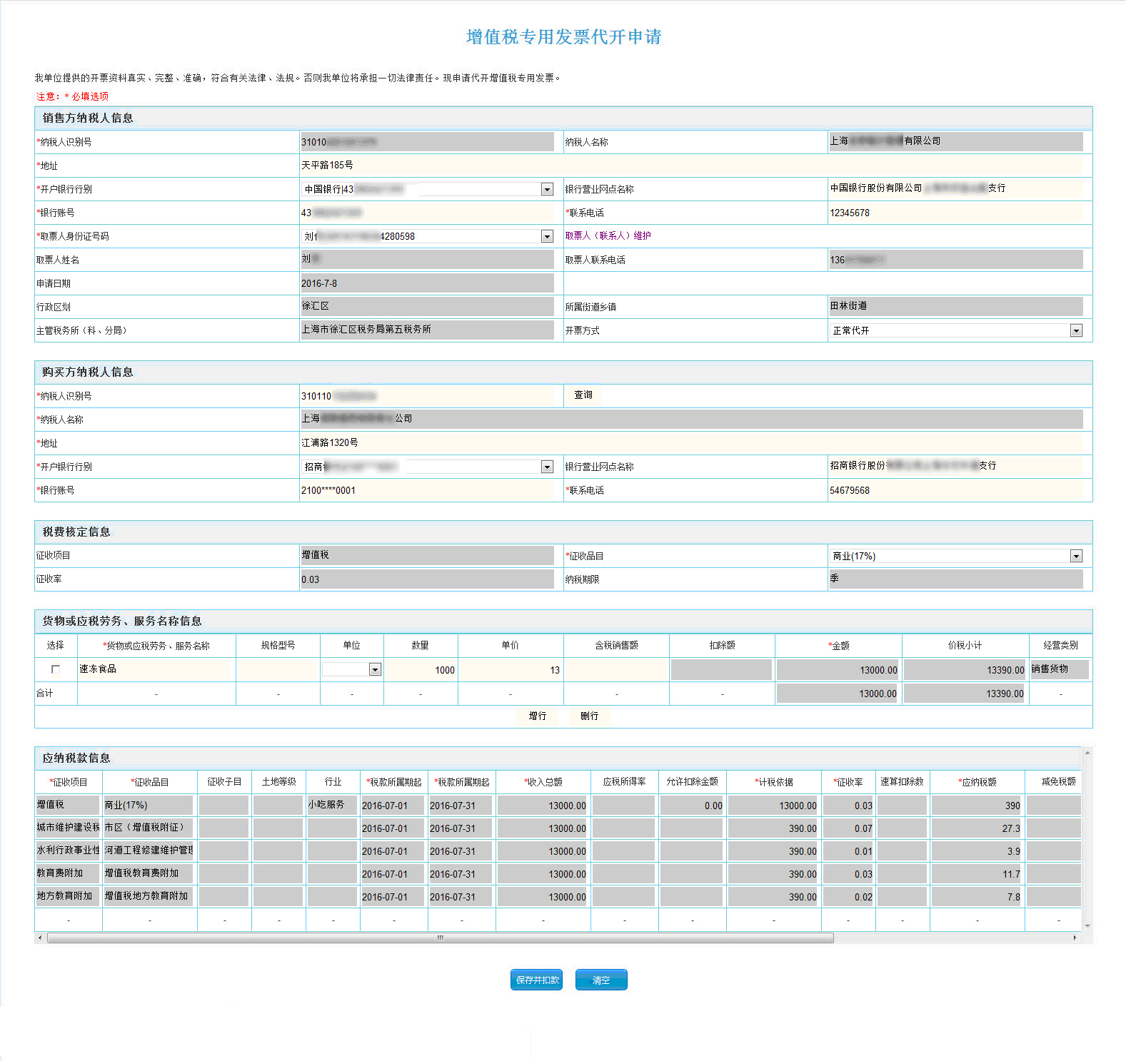Click the horizontal scrollbar under the 应纳税款信息 table
The image size is (1126, 1061).
(440, 938)
